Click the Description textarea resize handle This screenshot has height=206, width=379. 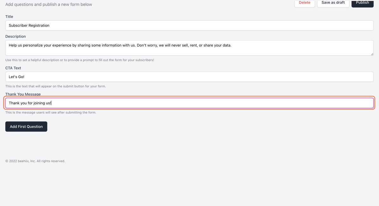click(372, 54)
